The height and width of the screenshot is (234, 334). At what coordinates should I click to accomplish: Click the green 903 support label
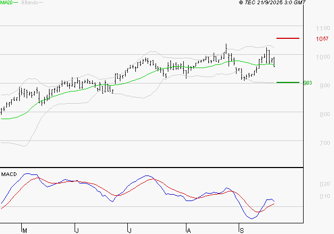coord(307,83)
